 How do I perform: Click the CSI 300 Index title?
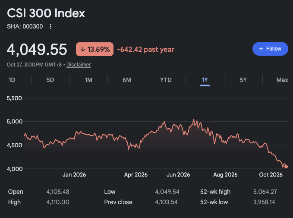coord(46,13)
